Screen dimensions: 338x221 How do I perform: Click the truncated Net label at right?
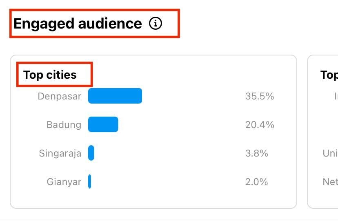[330, 182]
